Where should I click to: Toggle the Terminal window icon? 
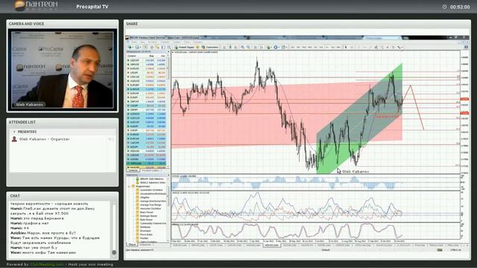tap(162, 47)
